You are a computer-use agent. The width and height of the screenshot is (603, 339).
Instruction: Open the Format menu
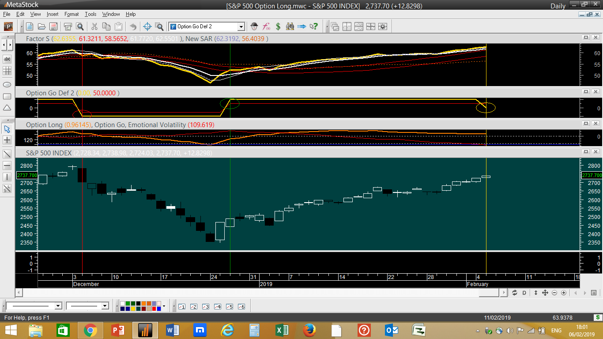click(x=72, y=14)
